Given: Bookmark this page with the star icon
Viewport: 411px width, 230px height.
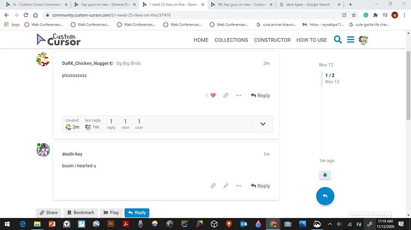Looking at the screenshot, I should (x=354, y=15).
